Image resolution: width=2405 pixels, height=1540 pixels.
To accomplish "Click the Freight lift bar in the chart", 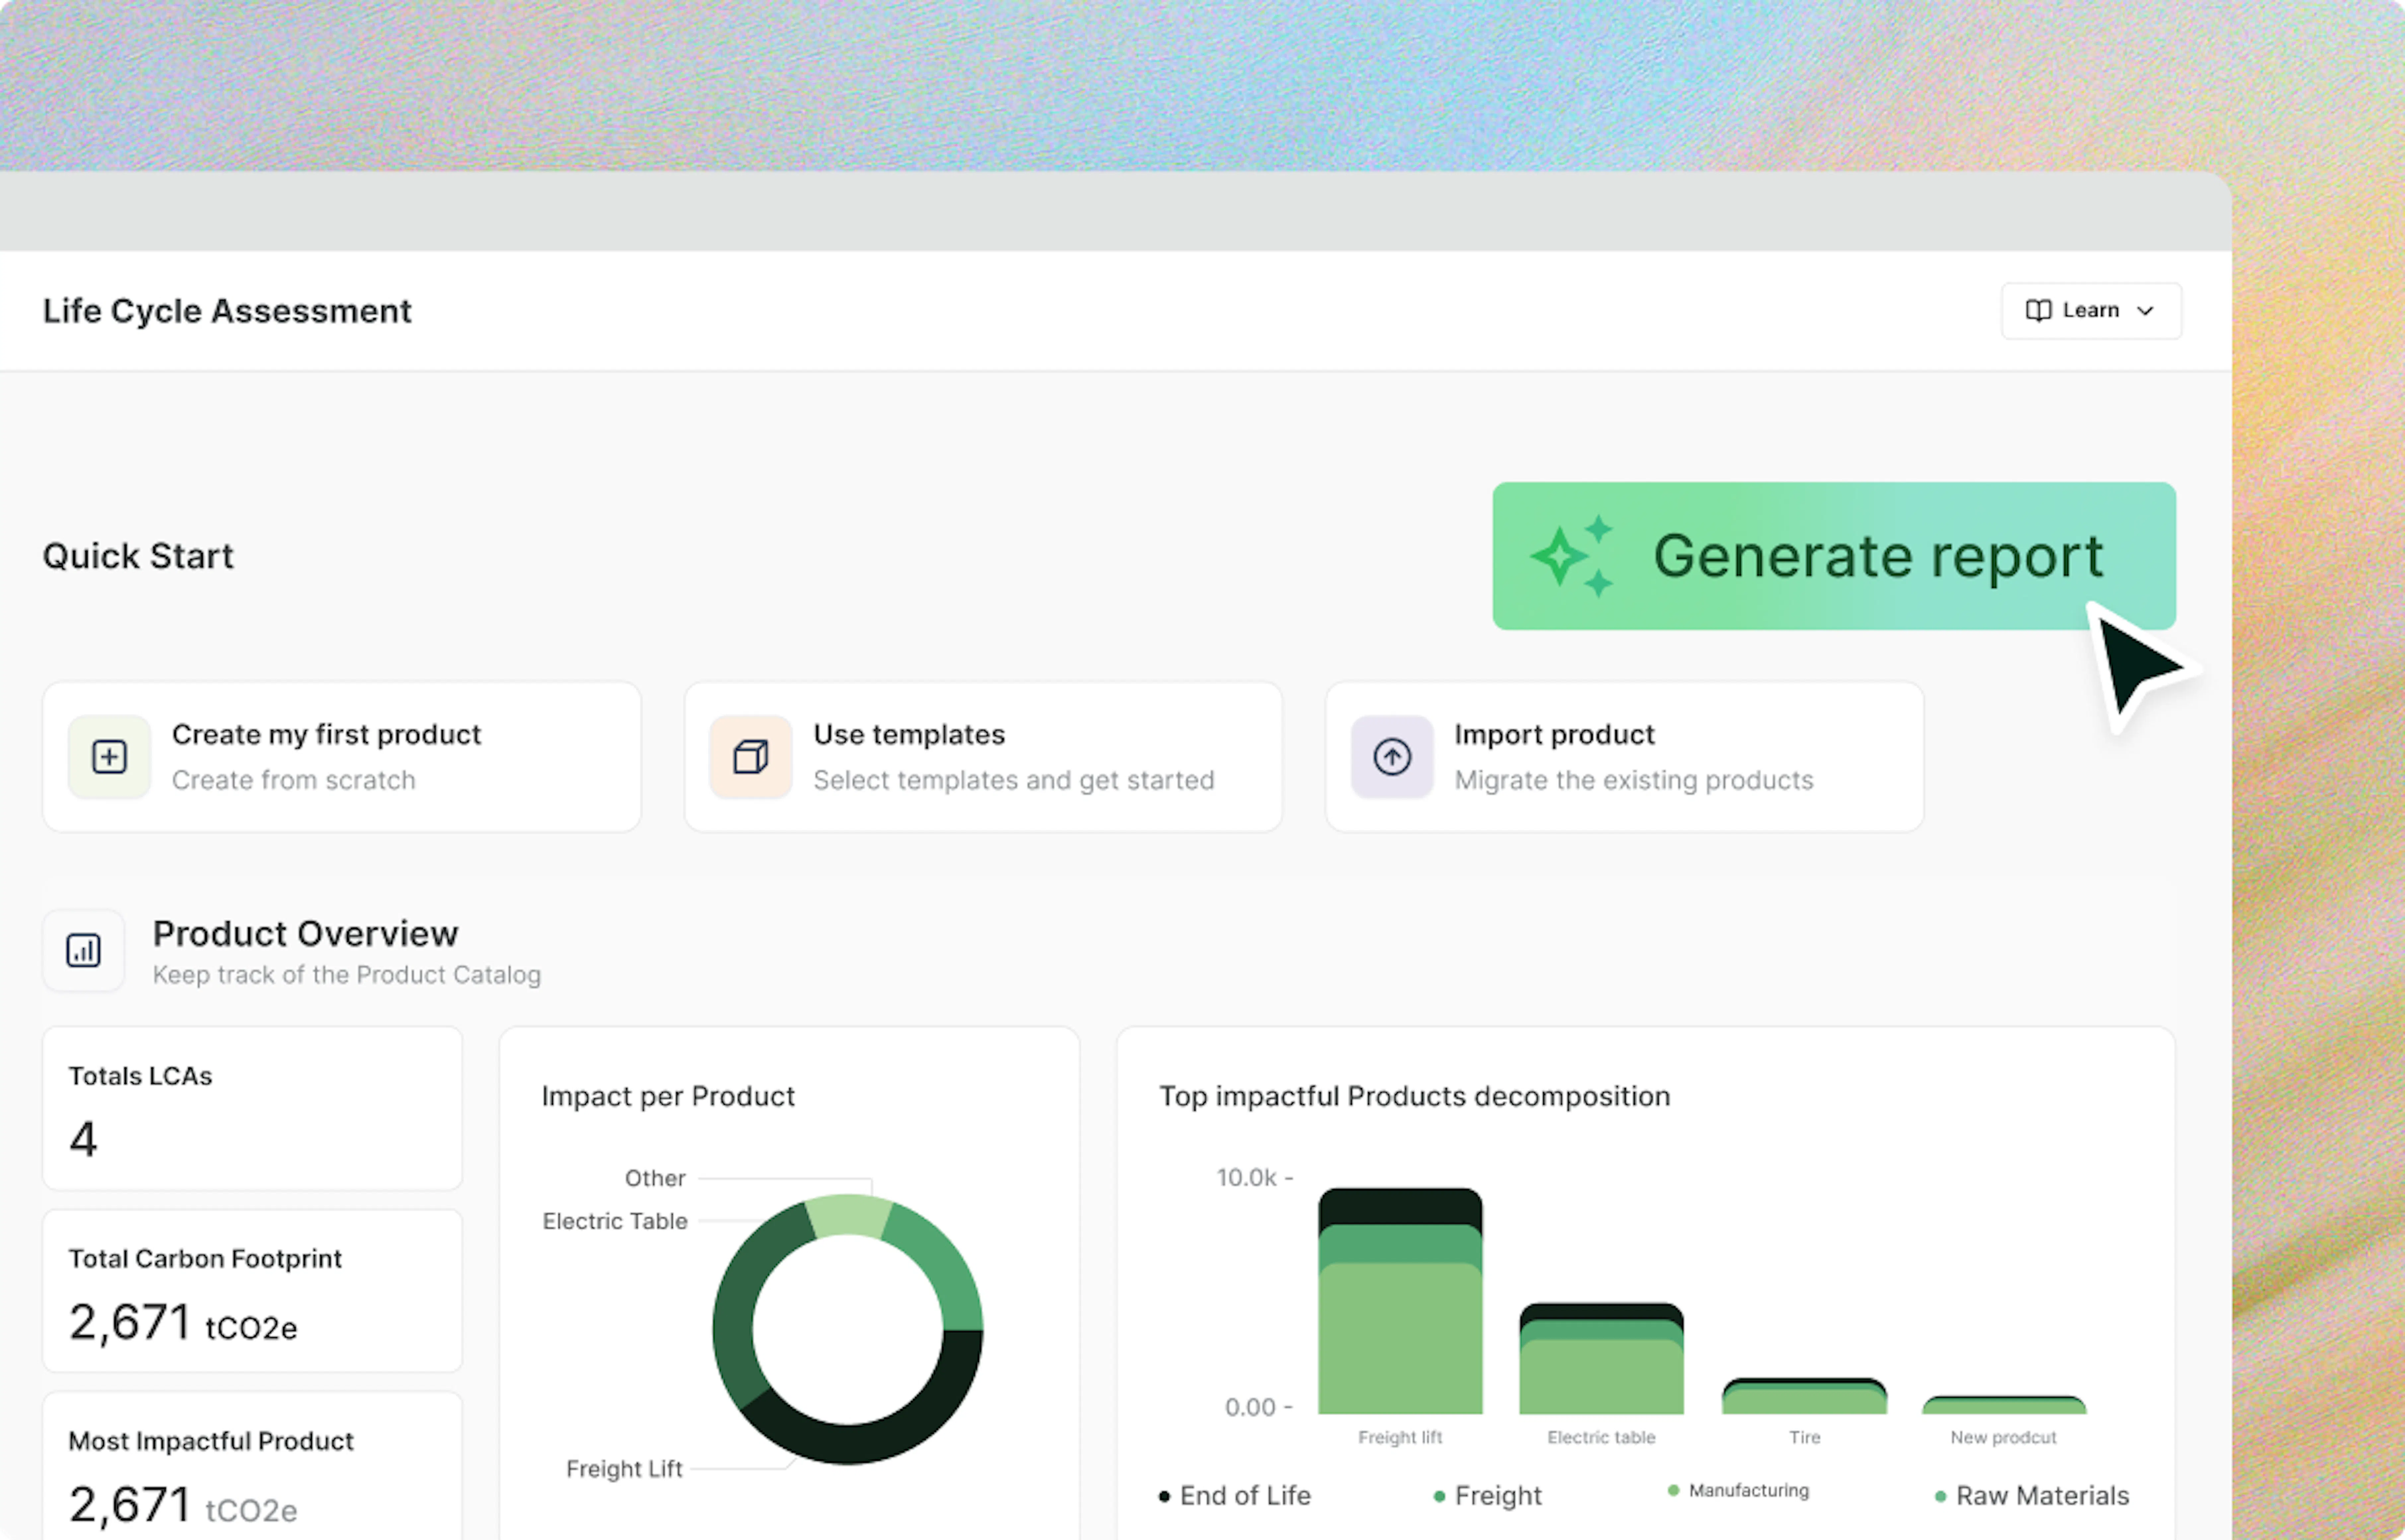I will tap(1400, 1301).
